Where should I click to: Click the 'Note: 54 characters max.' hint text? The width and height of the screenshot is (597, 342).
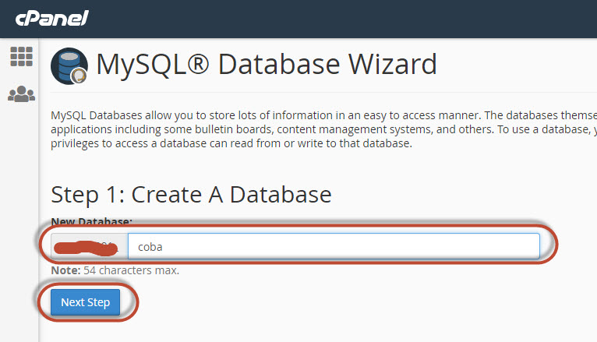[115, 270]
